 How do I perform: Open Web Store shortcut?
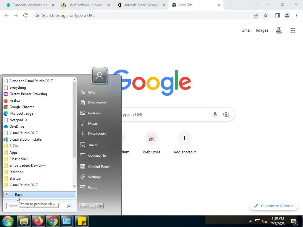coord(151,143)
